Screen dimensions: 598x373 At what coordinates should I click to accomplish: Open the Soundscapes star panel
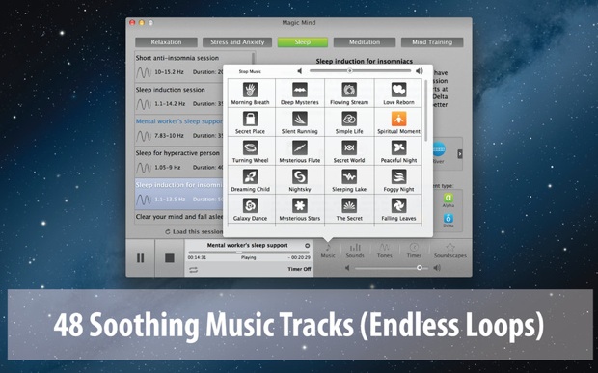tap(450, 251)
